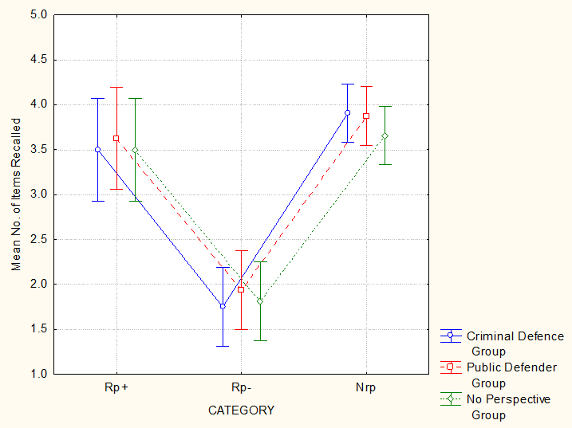Click the 4.0 y-axis tick label
Viewport: 572px width, 428px height.
click(x=39, y=104)
